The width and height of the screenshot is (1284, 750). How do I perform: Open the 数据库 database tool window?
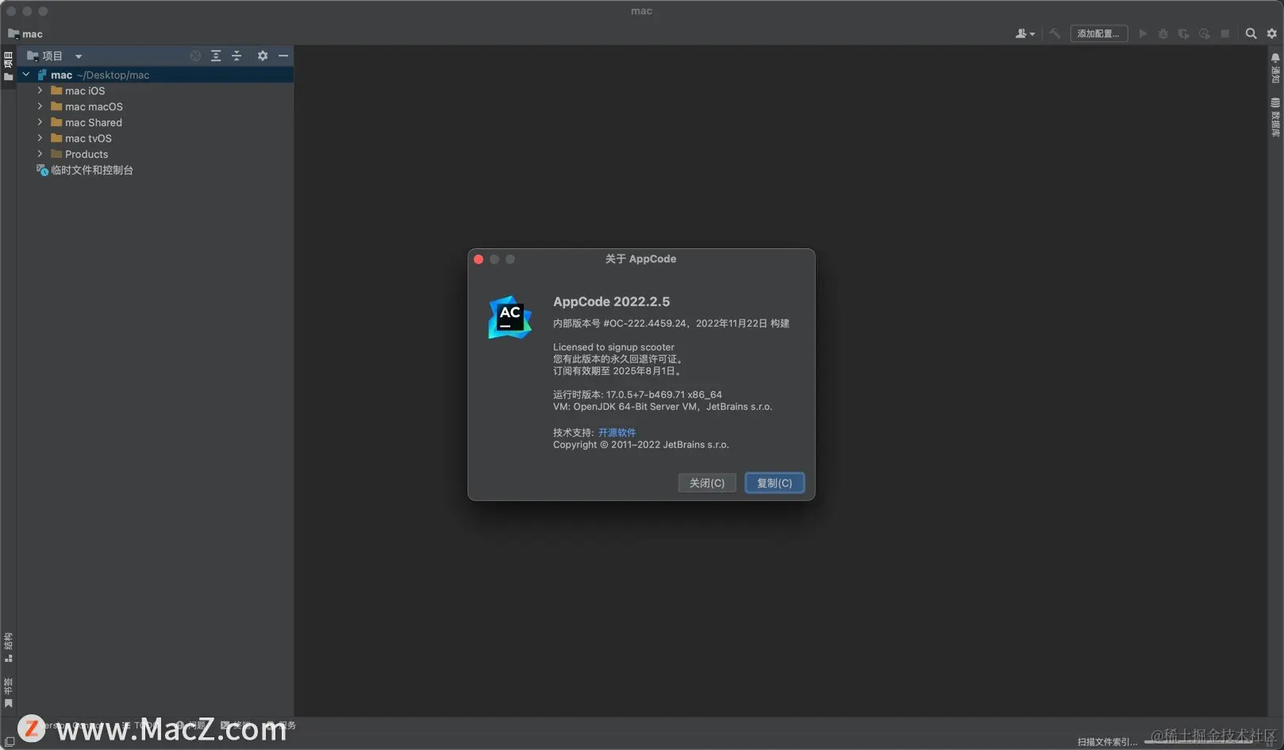[x=1275, y=117]
